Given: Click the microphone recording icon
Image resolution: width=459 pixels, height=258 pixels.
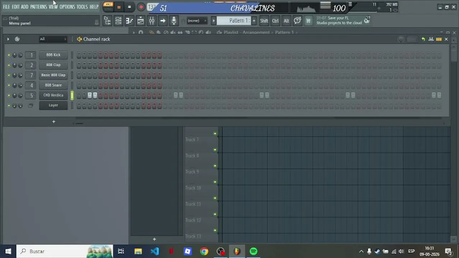Looking at the screenshot, I should [174, 21].
